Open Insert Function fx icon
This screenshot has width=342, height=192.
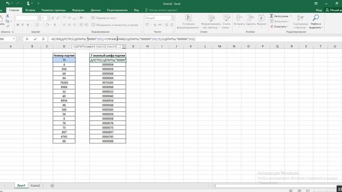click(43, 39)
